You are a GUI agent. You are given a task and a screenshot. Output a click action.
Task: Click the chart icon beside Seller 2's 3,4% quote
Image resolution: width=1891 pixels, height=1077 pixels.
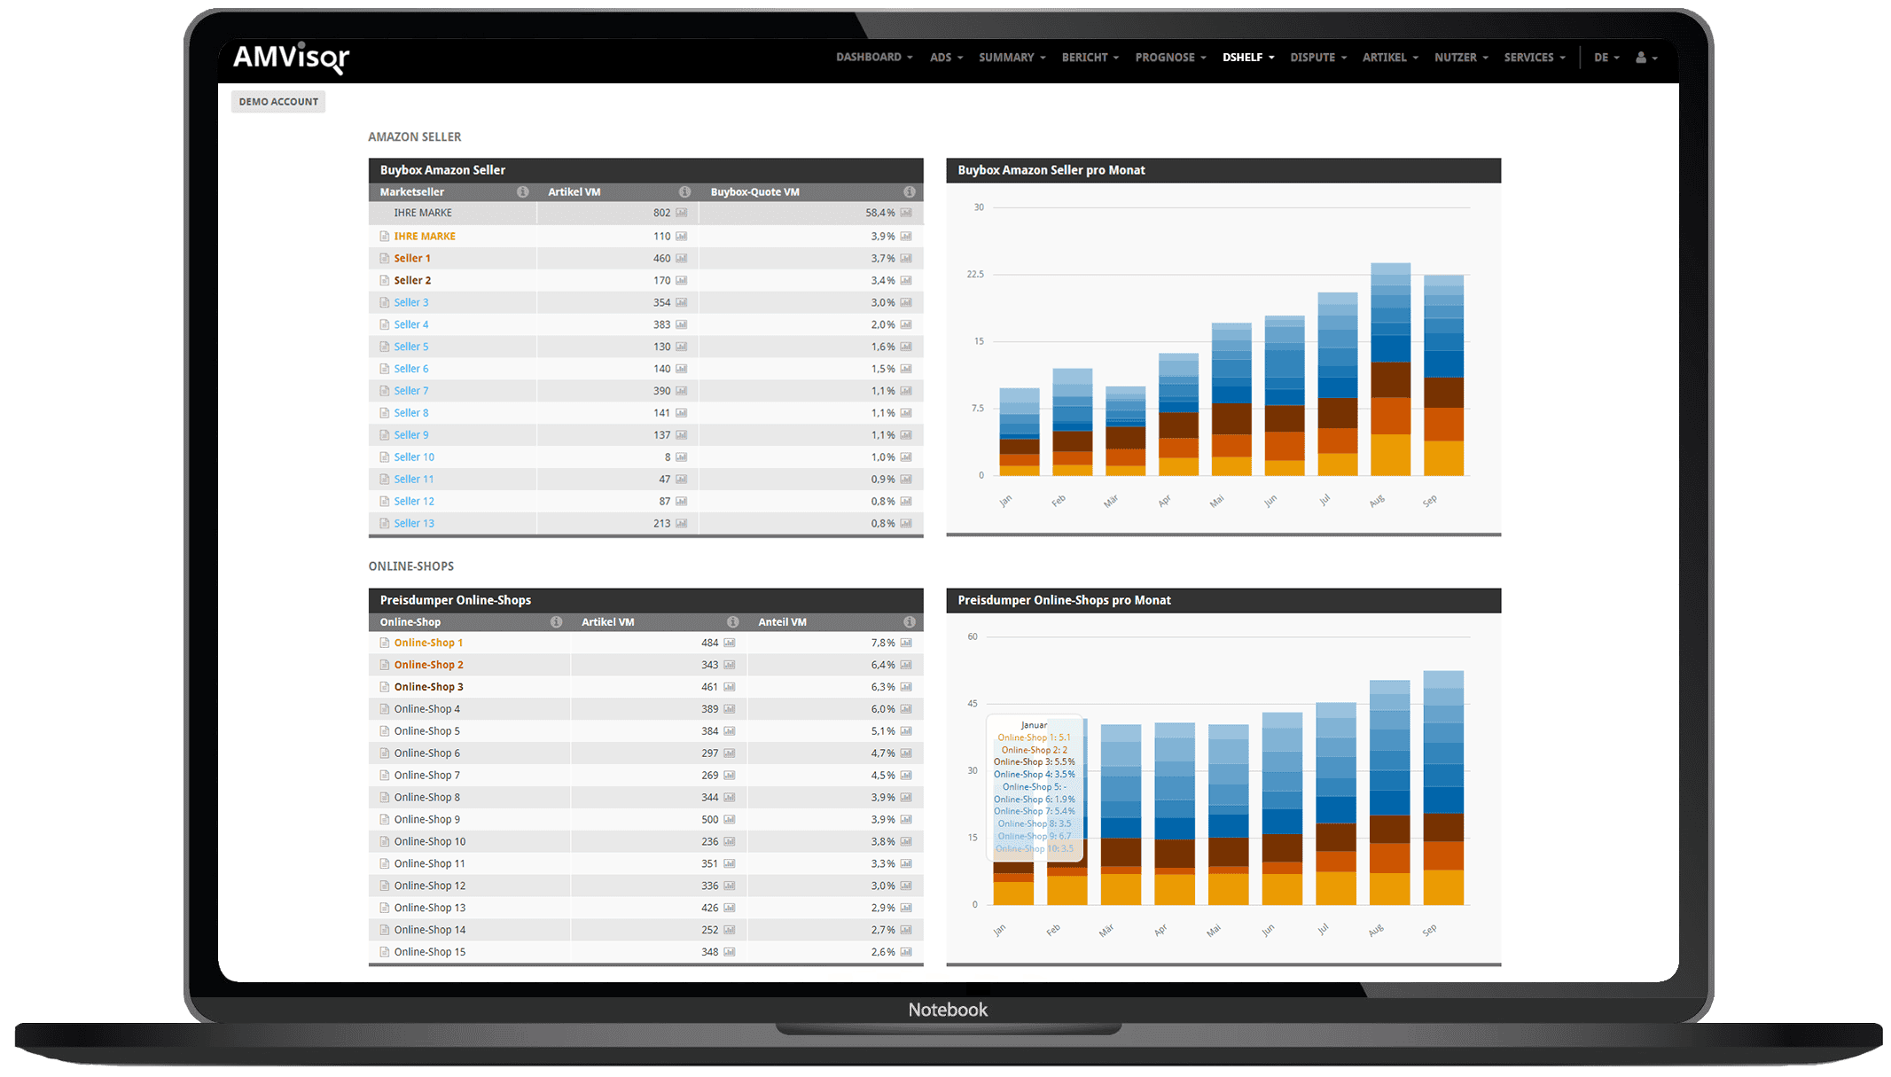coord(905,279)
